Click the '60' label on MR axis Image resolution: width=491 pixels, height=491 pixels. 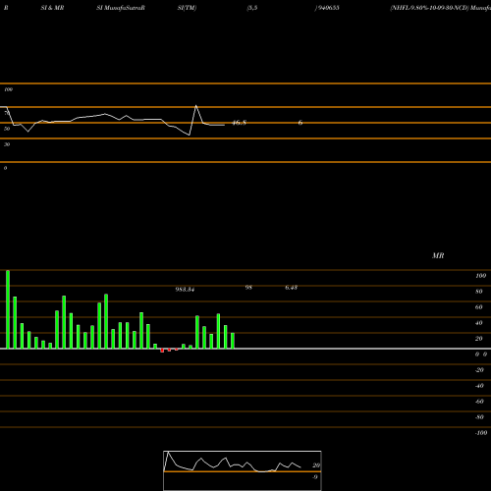pos(479,307)
